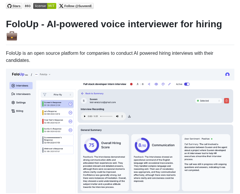Image resolution: width=240 pixels, height=194 pixels.
Task: Click the briefcase emoji in heading
Action: (12, 36)
